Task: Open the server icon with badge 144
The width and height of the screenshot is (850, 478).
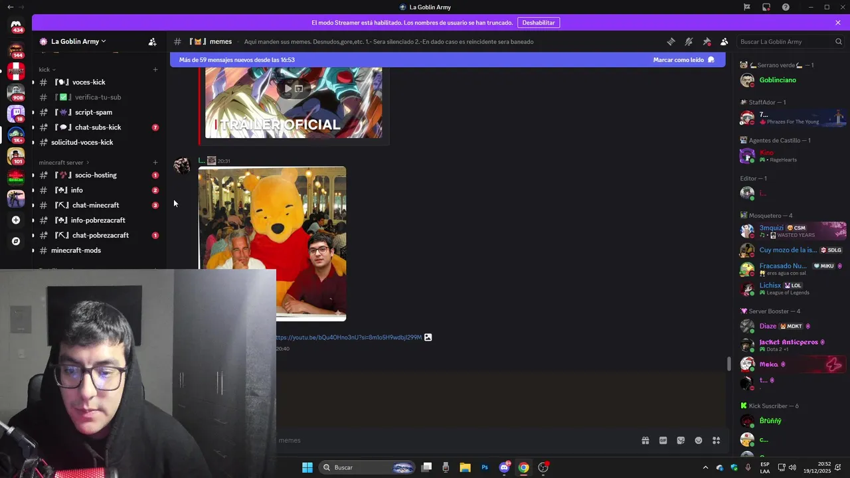Action: click(16, 49)
